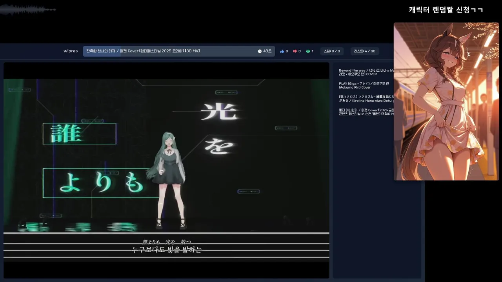Select 좋지 아니한가 / 마젯 Cover queue entry
This screenshot has width=502, height=282.
point(366,112)
